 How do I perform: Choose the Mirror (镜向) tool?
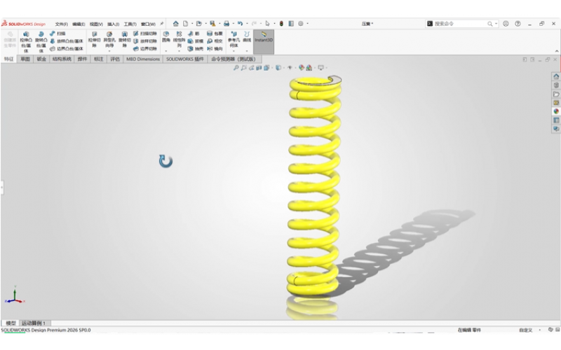point(215,48)
